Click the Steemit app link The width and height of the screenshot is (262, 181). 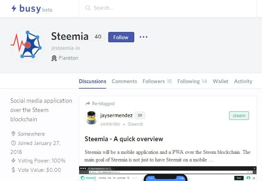[x=135, y=124]
